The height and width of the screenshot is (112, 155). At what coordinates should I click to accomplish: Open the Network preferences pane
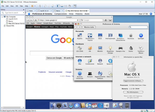(100, 62)
